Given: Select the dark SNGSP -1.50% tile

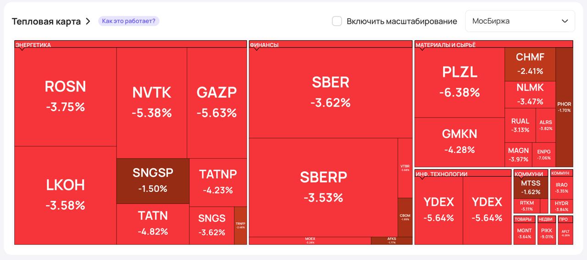Looking at the screenshot, I should (152, 180).
